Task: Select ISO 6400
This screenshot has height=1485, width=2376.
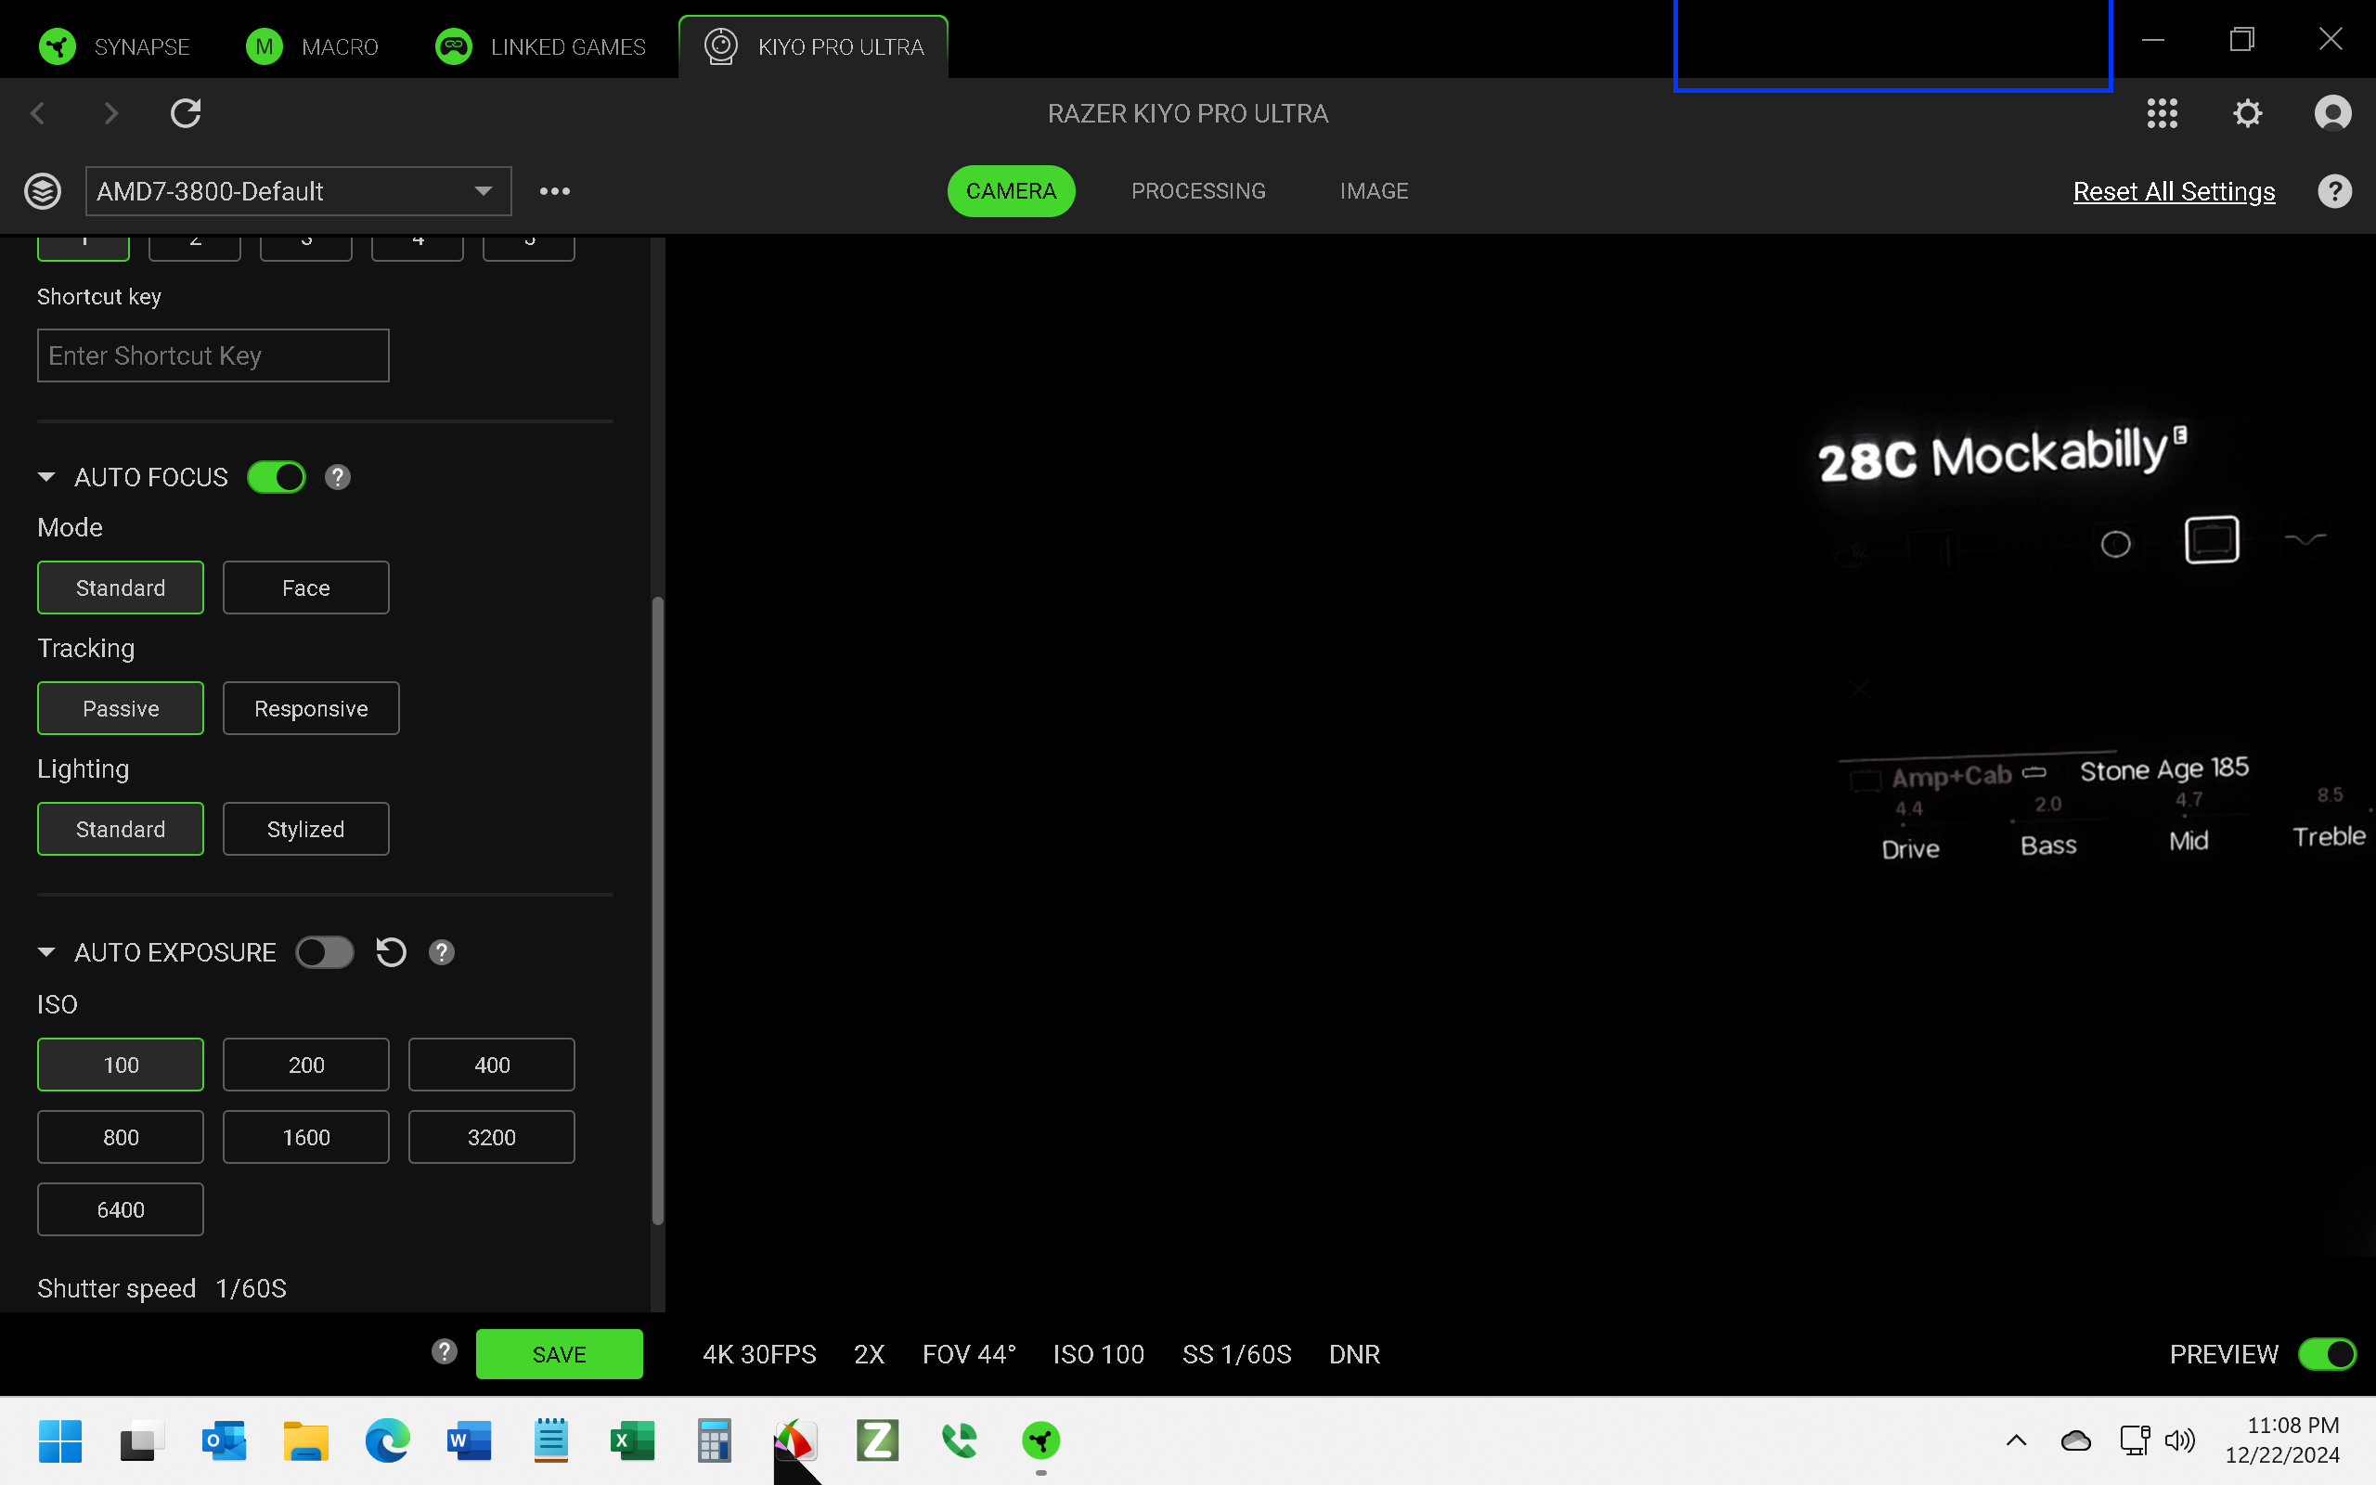Action: point(121,1209)
